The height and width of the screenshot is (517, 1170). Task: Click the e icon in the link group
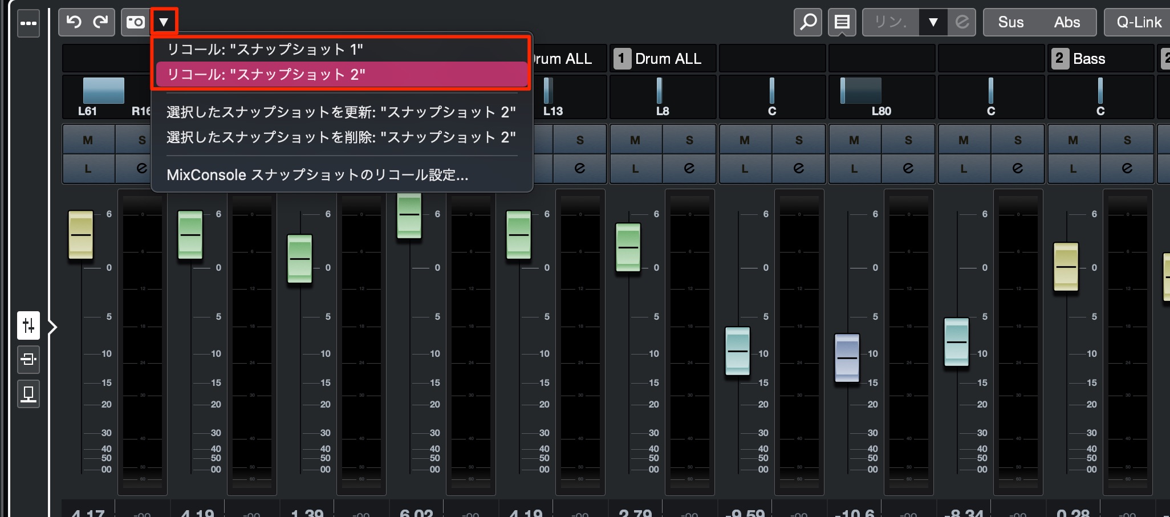pyautogui.click(x=962, y=22)
